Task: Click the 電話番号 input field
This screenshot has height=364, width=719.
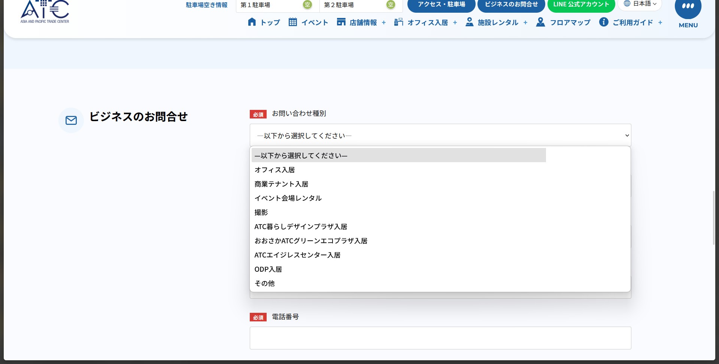Action: point(440,338)
